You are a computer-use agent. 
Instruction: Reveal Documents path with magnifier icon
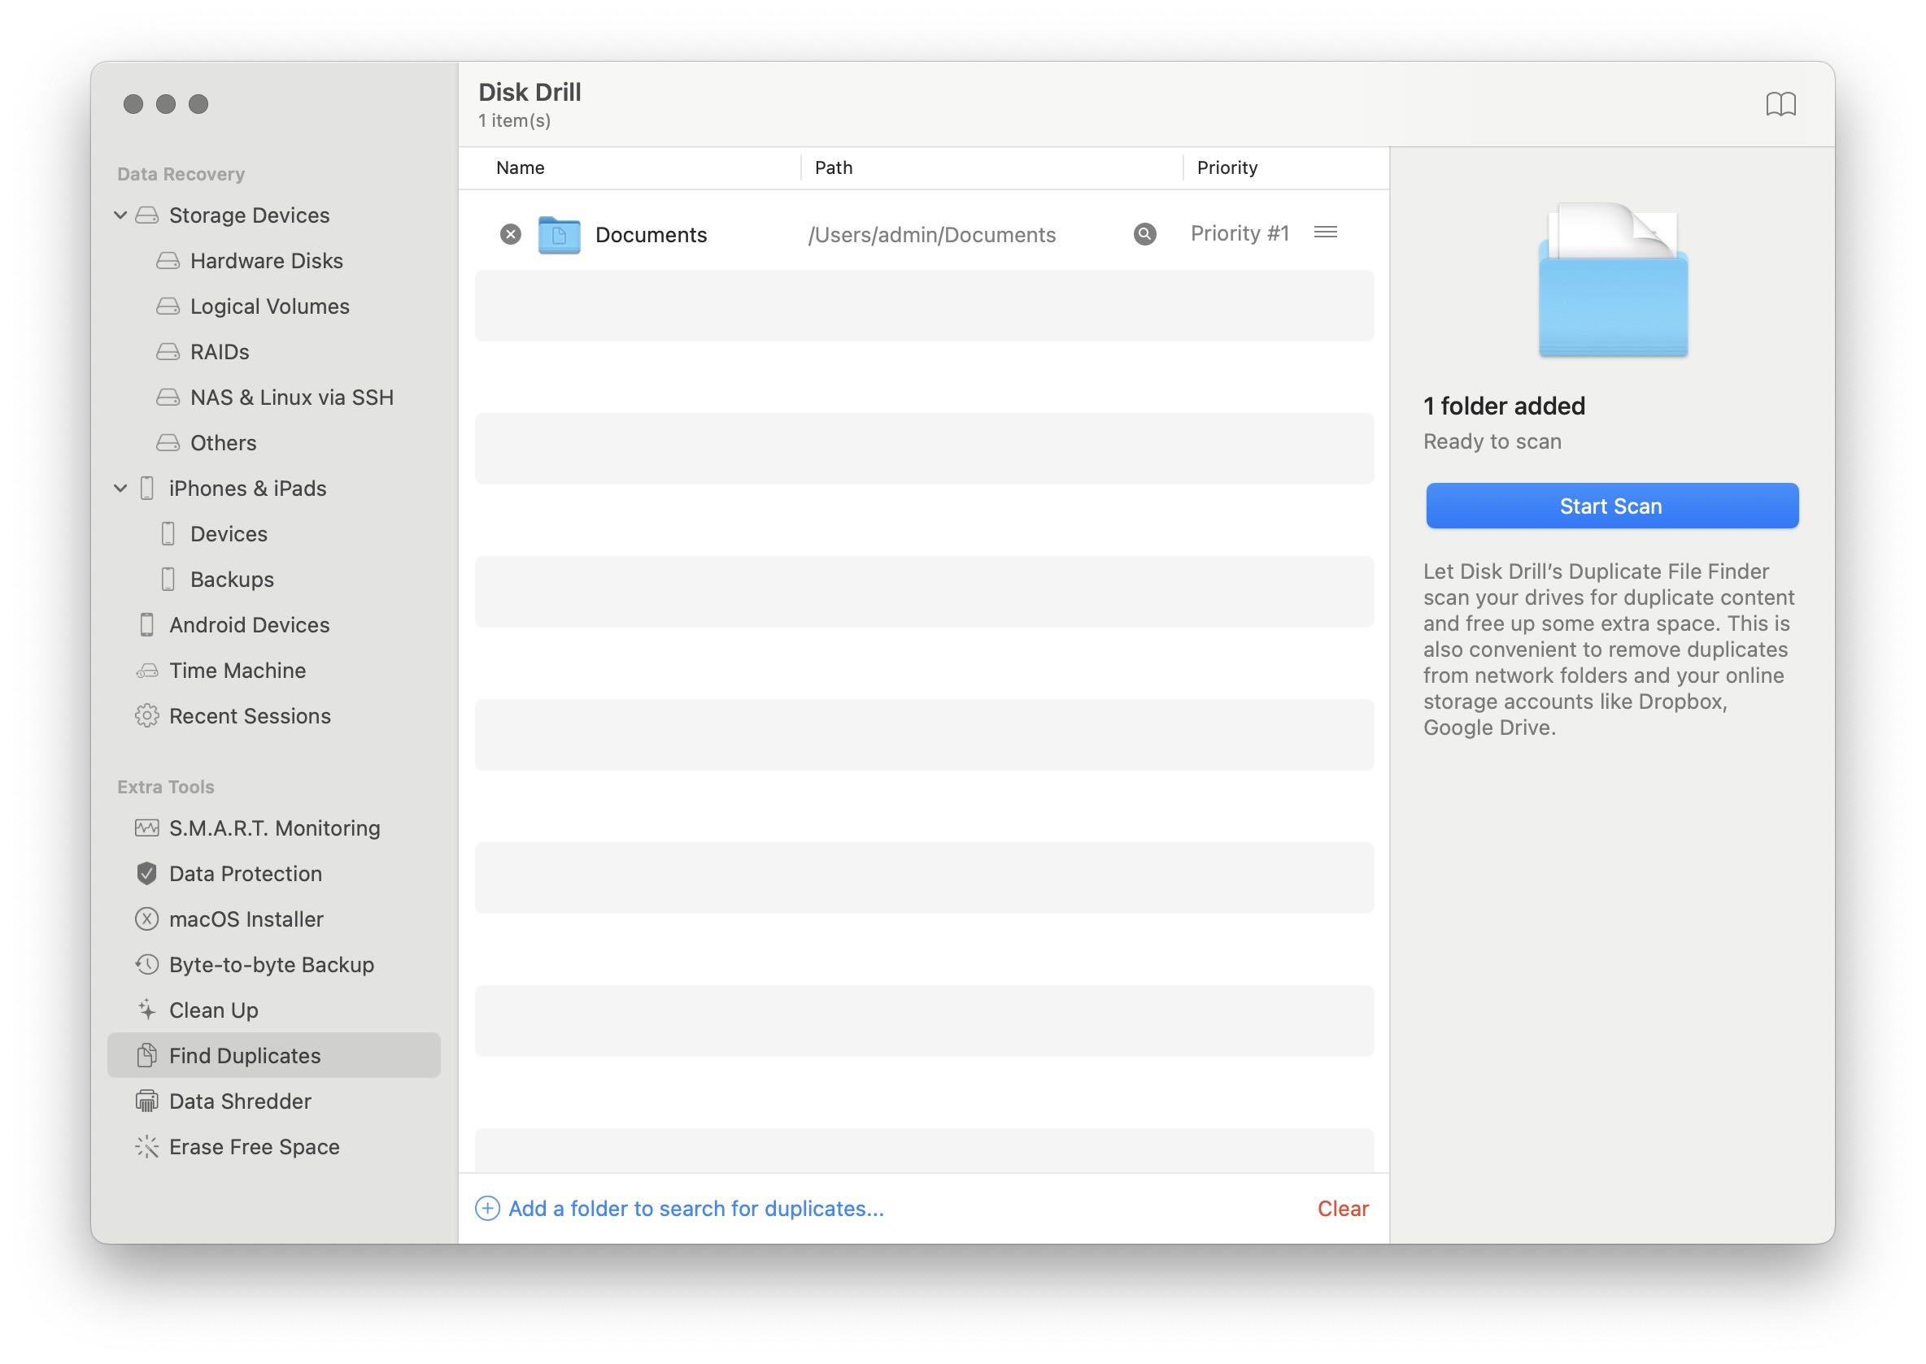1144,234
